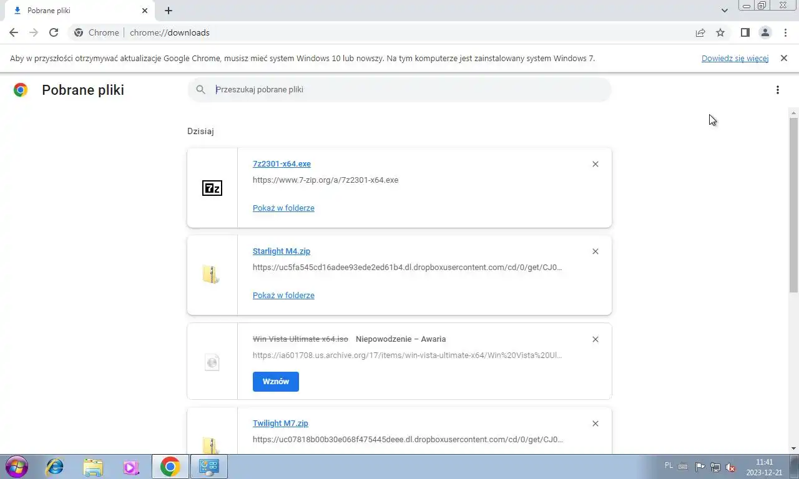This screenshot has height=479, width=799.
Task: Show Starlight M4.zip in folder
Action: pyautogui.click(x=283, y=295)
